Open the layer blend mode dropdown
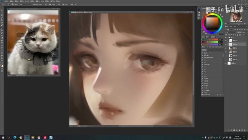The image size is (248, 140). [x=230, y=32]
